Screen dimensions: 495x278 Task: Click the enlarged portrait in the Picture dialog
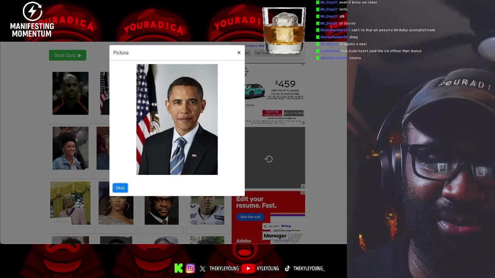tap(177, 119)
